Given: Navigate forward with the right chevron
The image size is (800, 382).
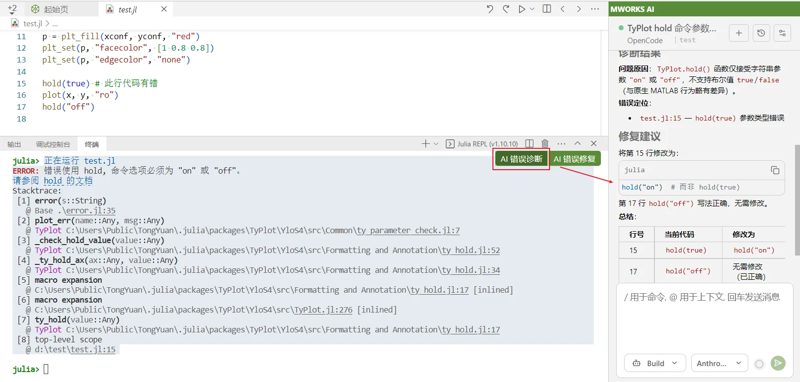Looking at the screenshot, I should click(579, 9).
